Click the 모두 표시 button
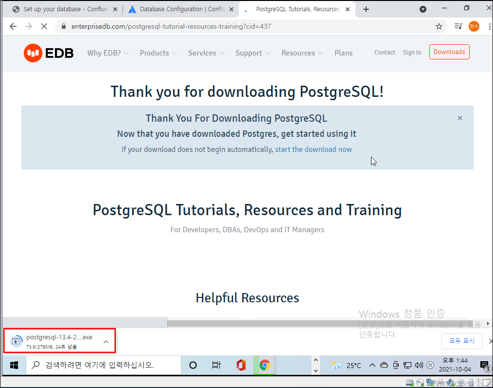Viewport: 493px width, 388px height. (x=461, y=341)
